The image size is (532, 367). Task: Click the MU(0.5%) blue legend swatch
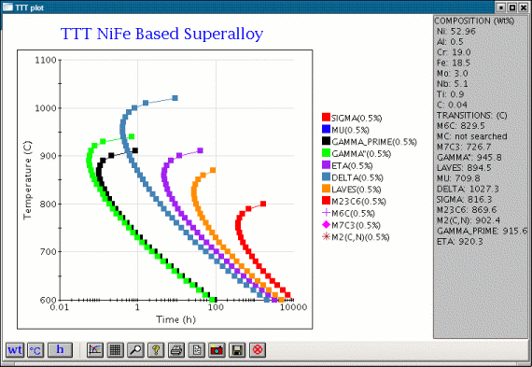pyautogui.click(x=326, y=129)
